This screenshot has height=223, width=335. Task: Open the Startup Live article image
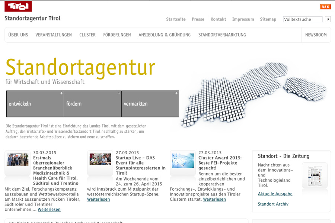click(100, 159)
